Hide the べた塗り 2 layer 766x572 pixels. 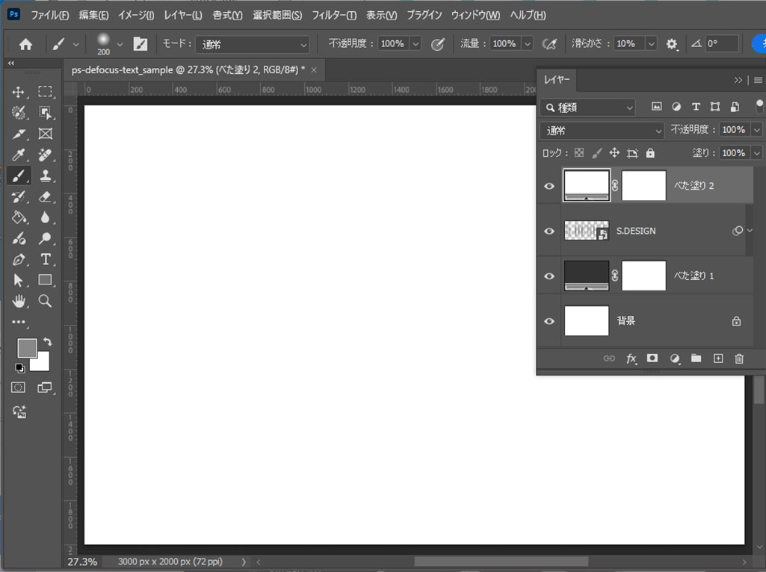point(549,186)
